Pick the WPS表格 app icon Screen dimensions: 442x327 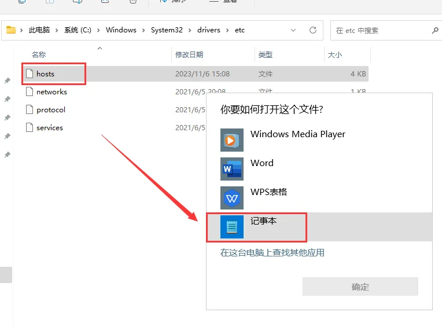231,198
